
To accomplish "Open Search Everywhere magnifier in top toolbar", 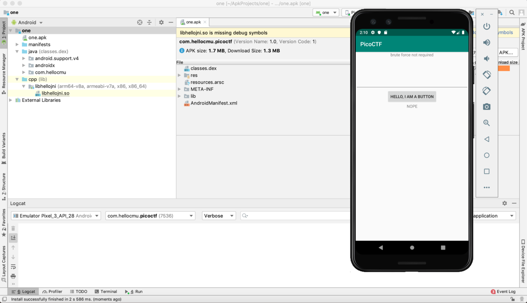I will 512,13.
